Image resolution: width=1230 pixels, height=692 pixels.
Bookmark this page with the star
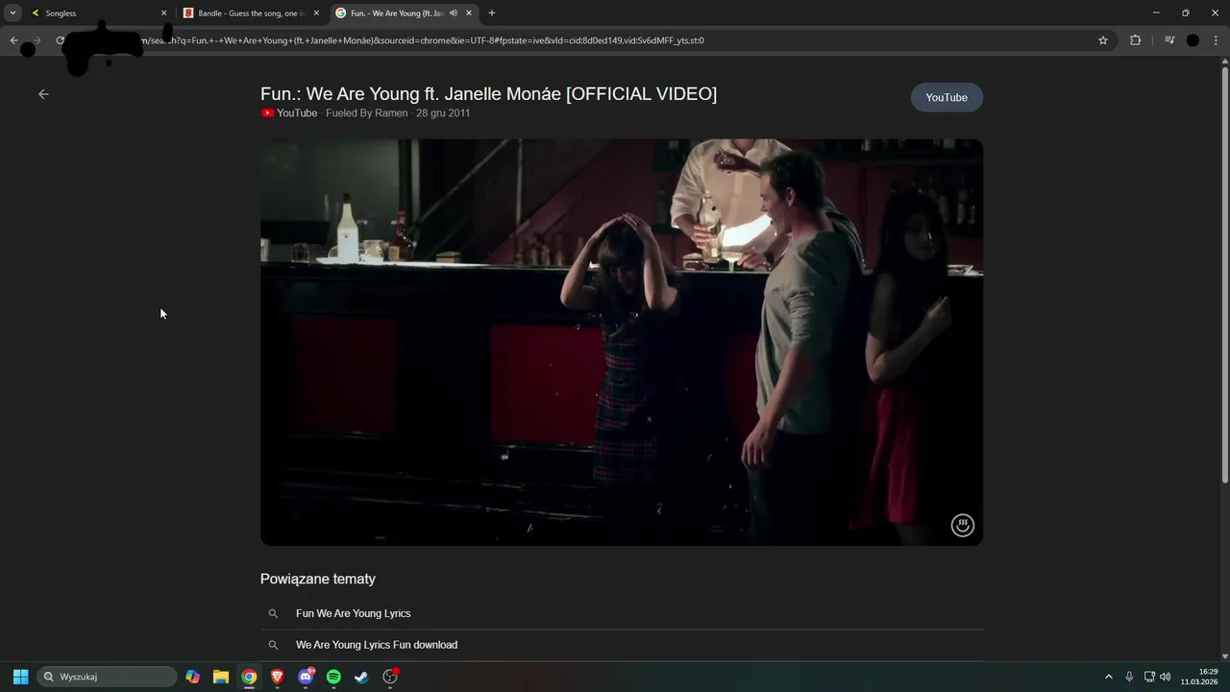pyautogui.click(x=1103, y=40)
